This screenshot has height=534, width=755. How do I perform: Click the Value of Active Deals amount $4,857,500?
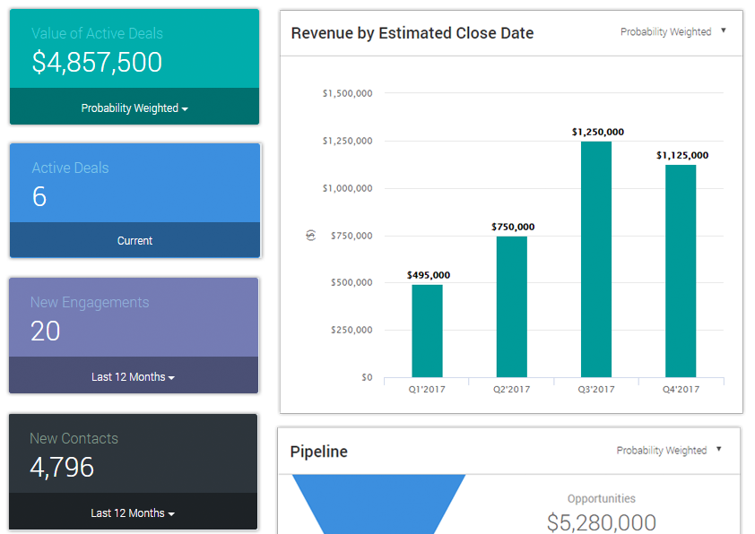pos(97,63)
